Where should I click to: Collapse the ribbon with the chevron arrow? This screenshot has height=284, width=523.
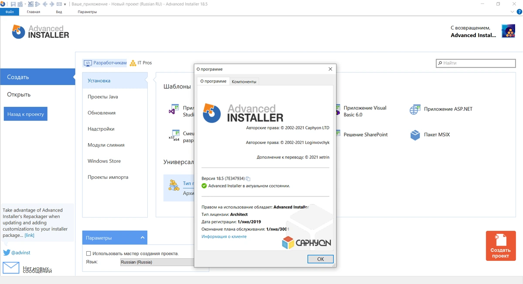511,12
